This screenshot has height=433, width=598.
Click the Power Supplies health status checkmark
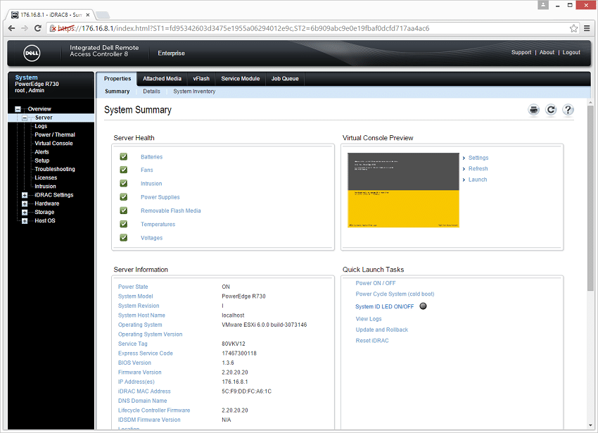click(124, 197)
